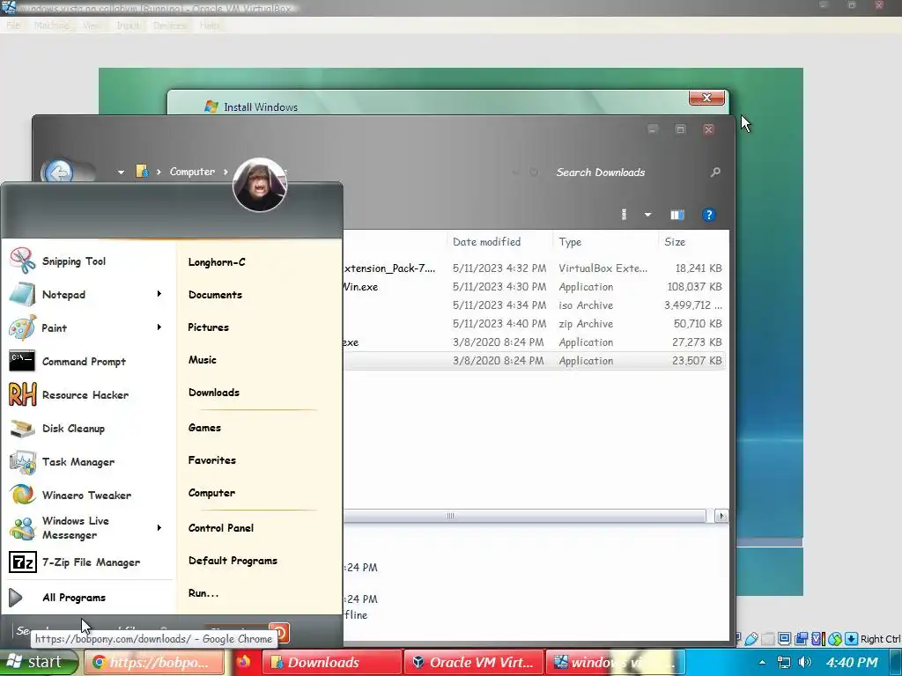The width and height of the screenshot is (902, 676).
Task: Switch to Oracle VM VirtualBox taskbar item
Action: point(473,663)
